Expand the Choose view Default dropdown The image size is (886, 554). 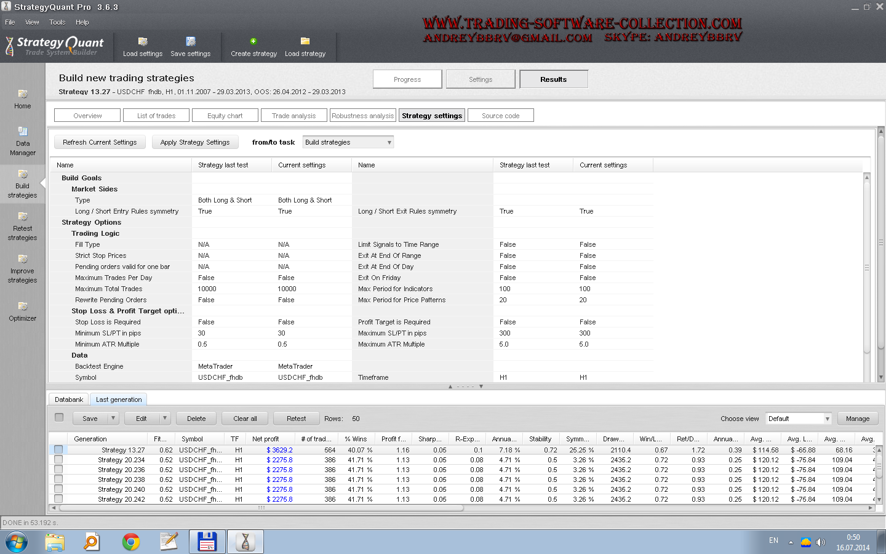point(798,419)
